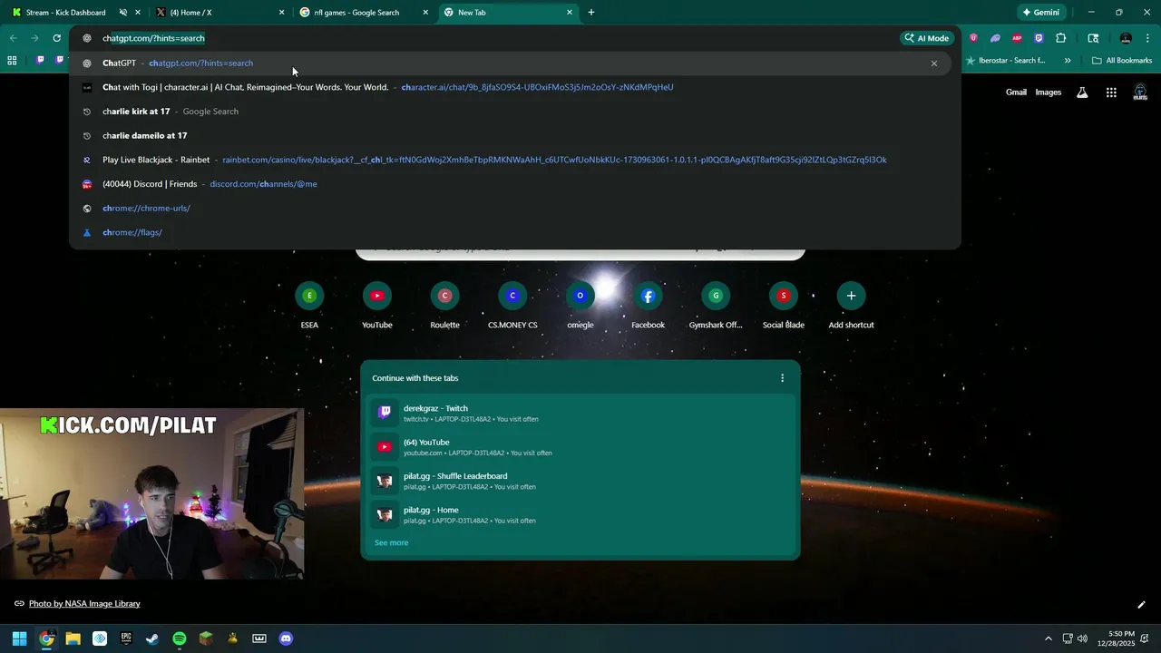The width and height of the screenshot is (1161, 653).
Task: Select the ChatGPT chatgpt.com suggestion
Action: click(x=508, y=63)
